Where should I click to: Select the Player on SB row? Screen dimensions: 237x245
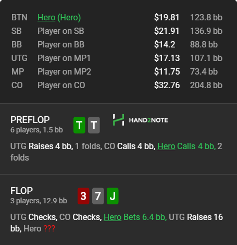click(117, 31)
